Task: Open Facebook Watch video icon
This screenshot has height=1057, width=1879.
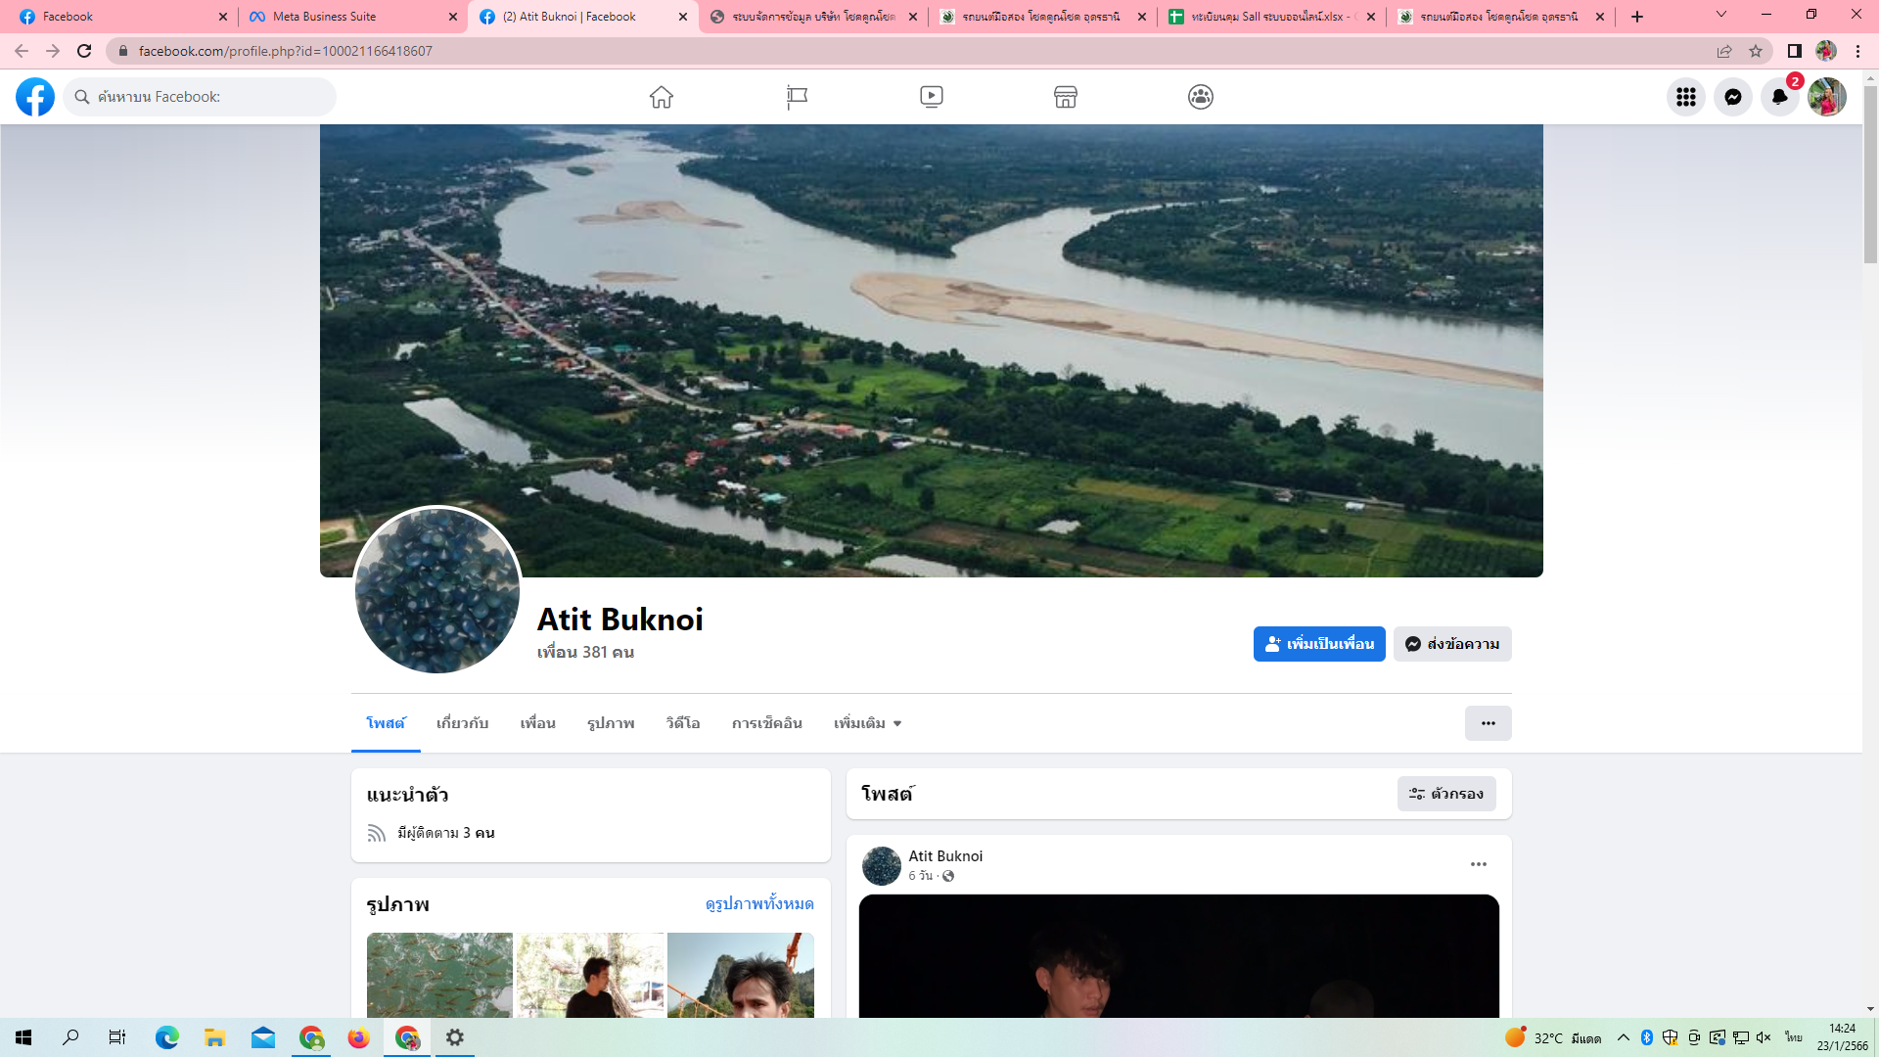Action: point(932,97)
